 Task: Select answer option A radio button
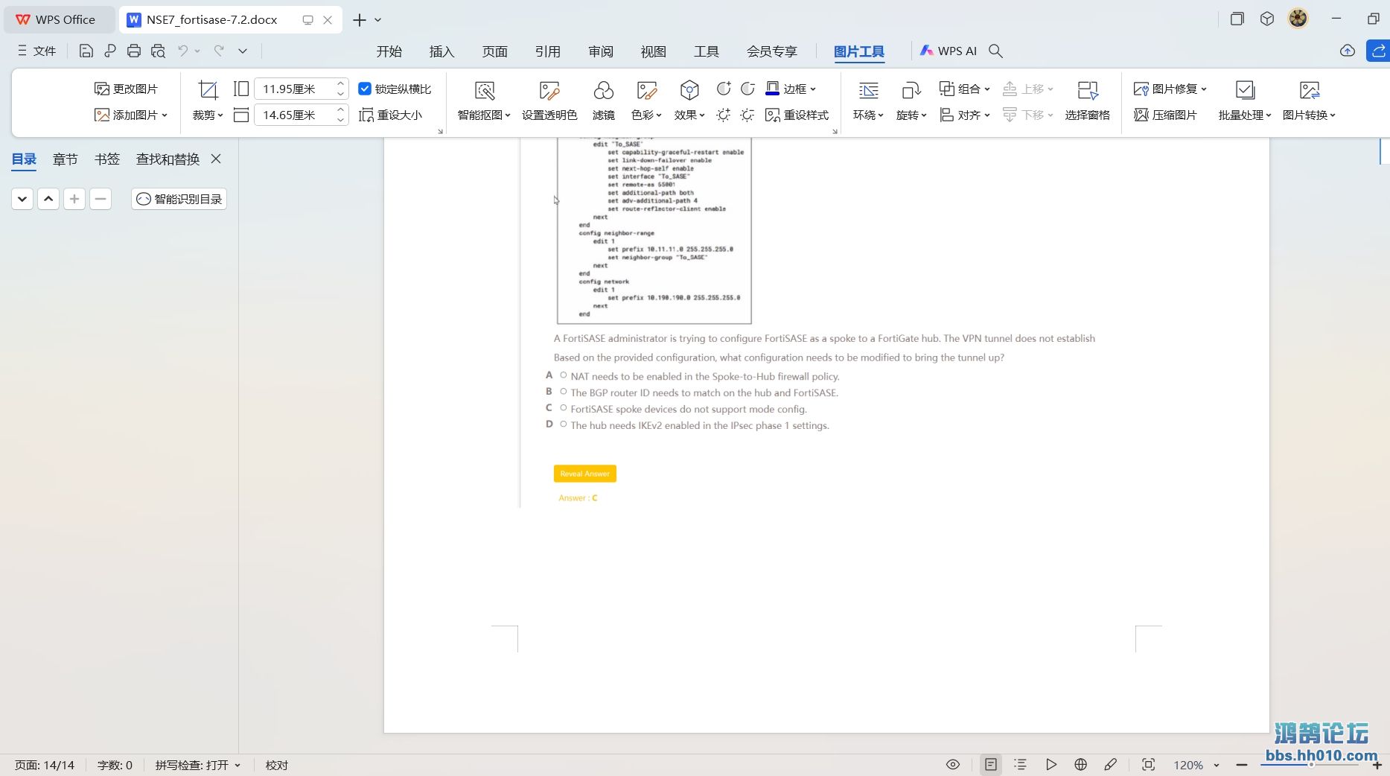(564, 375)
